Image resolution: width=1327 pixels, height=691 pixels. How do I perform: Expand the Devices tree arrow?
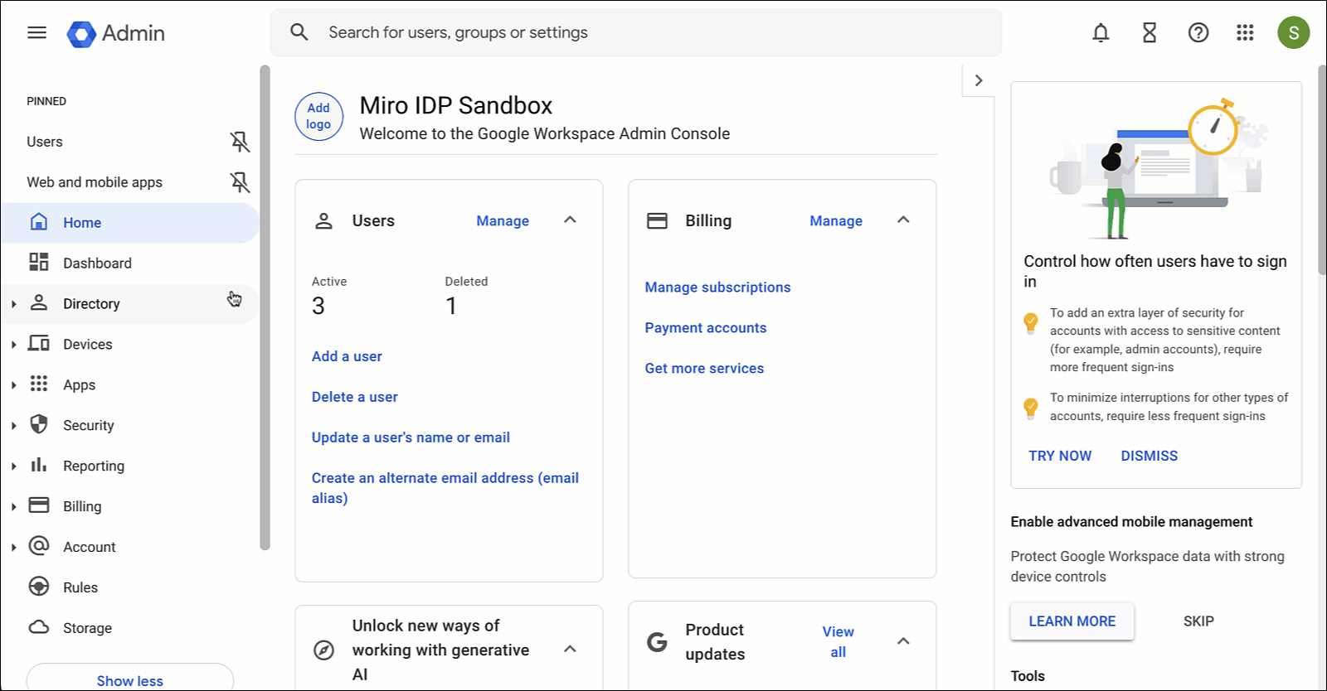pyautogui.click(x=14, y=345)
